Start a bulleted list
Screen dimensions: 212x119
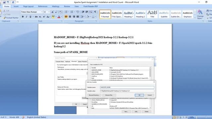[x=66, y=12]
